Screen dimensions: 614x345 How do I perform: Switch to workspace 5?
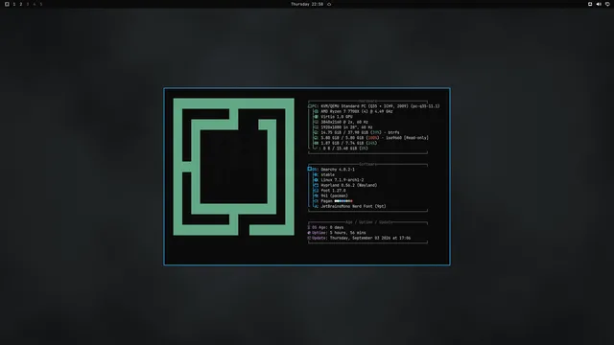[x=40, y=4]
